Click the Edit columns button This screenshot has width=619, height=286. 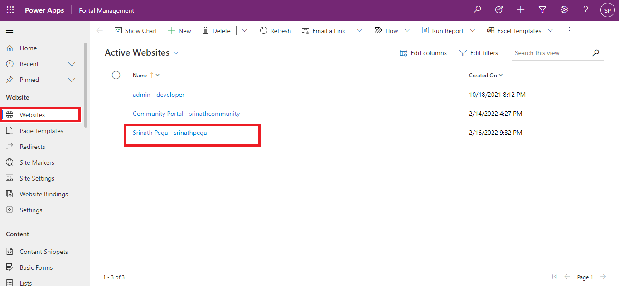(x=423, y=53)
